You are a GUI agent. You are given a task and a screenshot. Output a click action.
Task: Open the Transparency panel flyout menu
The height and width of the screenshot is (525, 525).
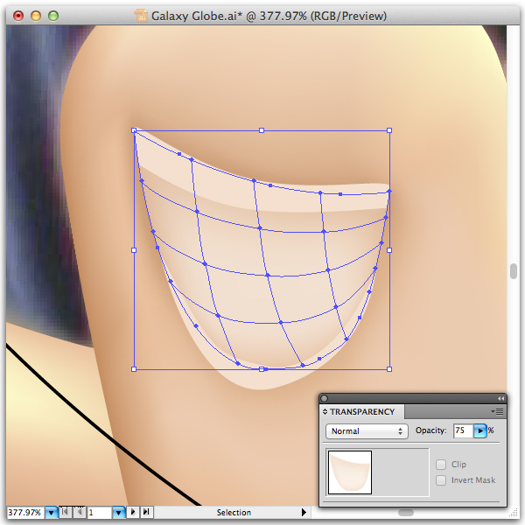498,411
